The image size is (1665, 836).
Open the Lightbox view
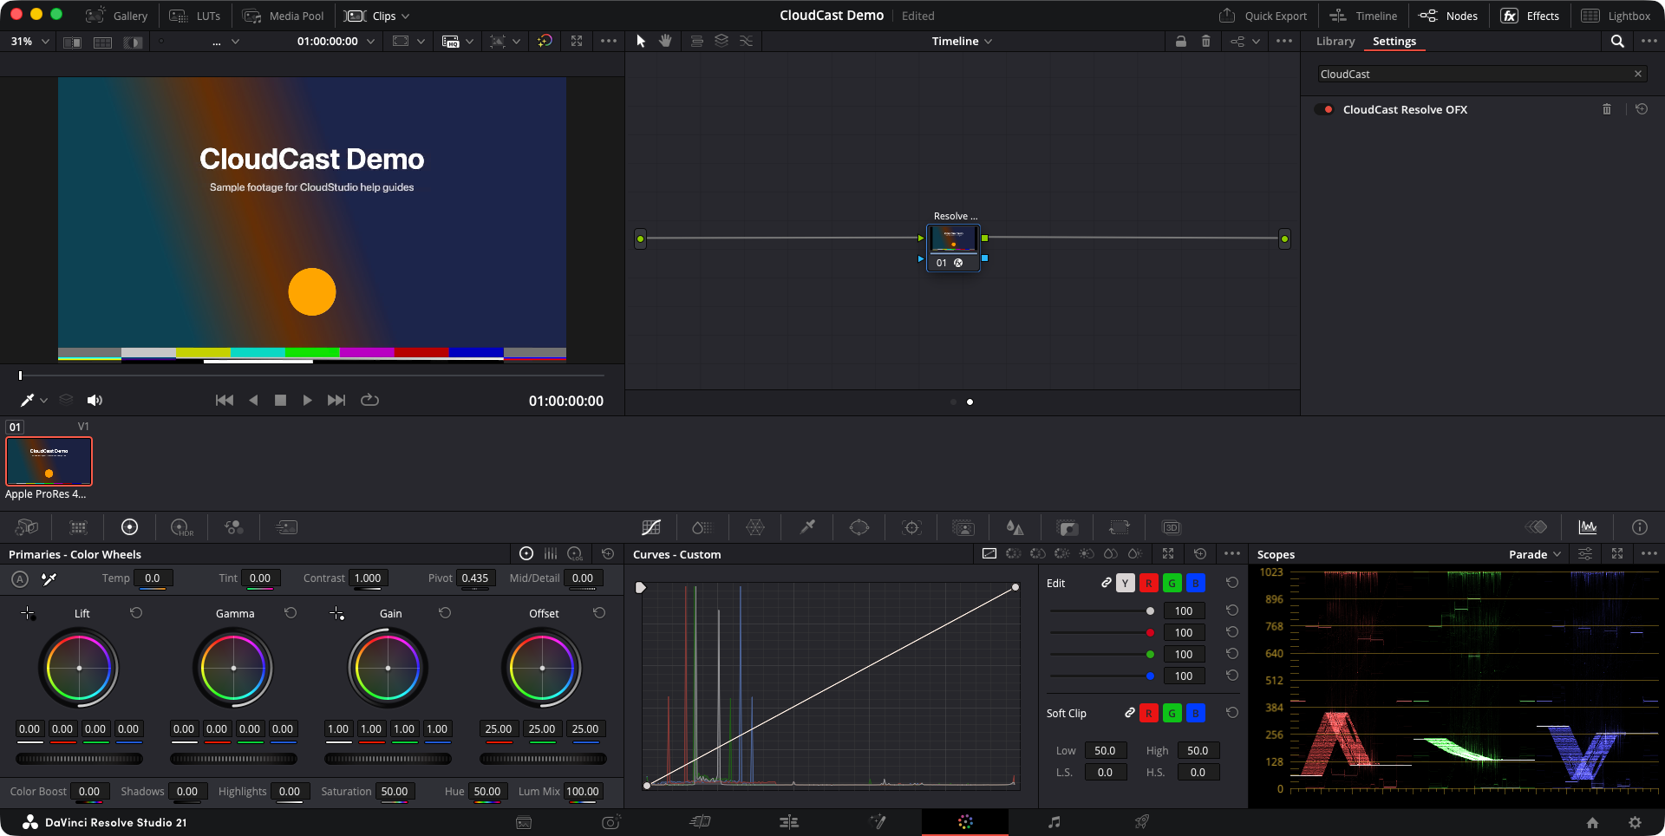click(x=1616, y=16)
